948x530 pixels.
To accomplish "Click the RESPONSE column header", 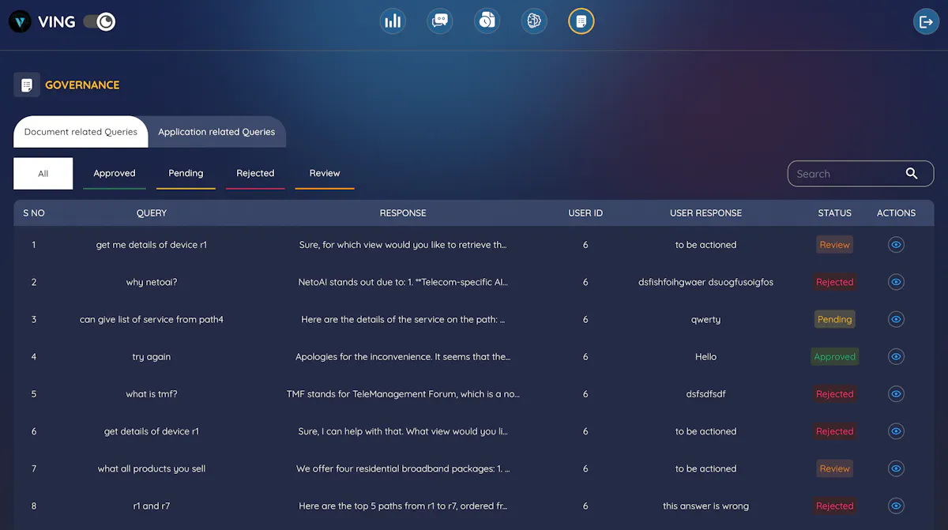I will tap(403, 213).
